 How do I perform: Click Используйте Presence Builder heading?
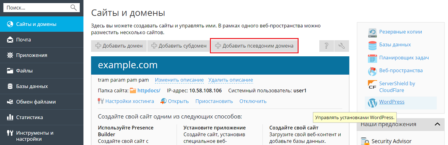[126, 131]
